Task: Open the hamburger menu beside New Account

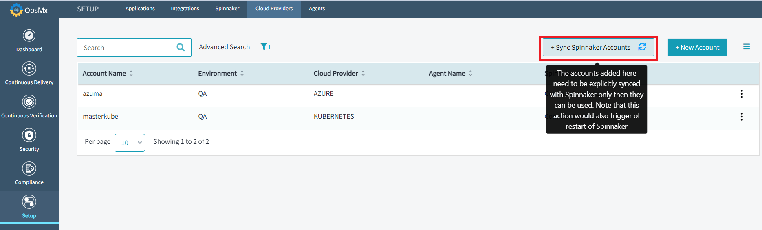Action: tap(747, 47)
